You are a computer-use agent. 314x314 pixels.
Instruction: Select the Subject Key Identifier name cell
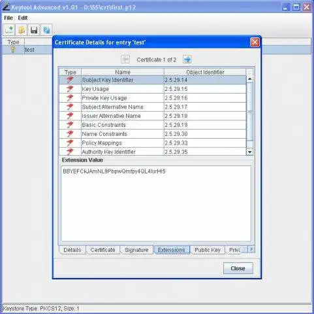click(123, 80)
